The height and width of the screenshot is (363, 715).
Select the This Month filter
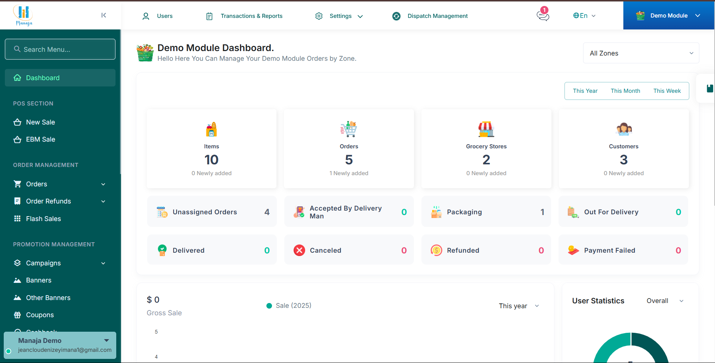625,91
